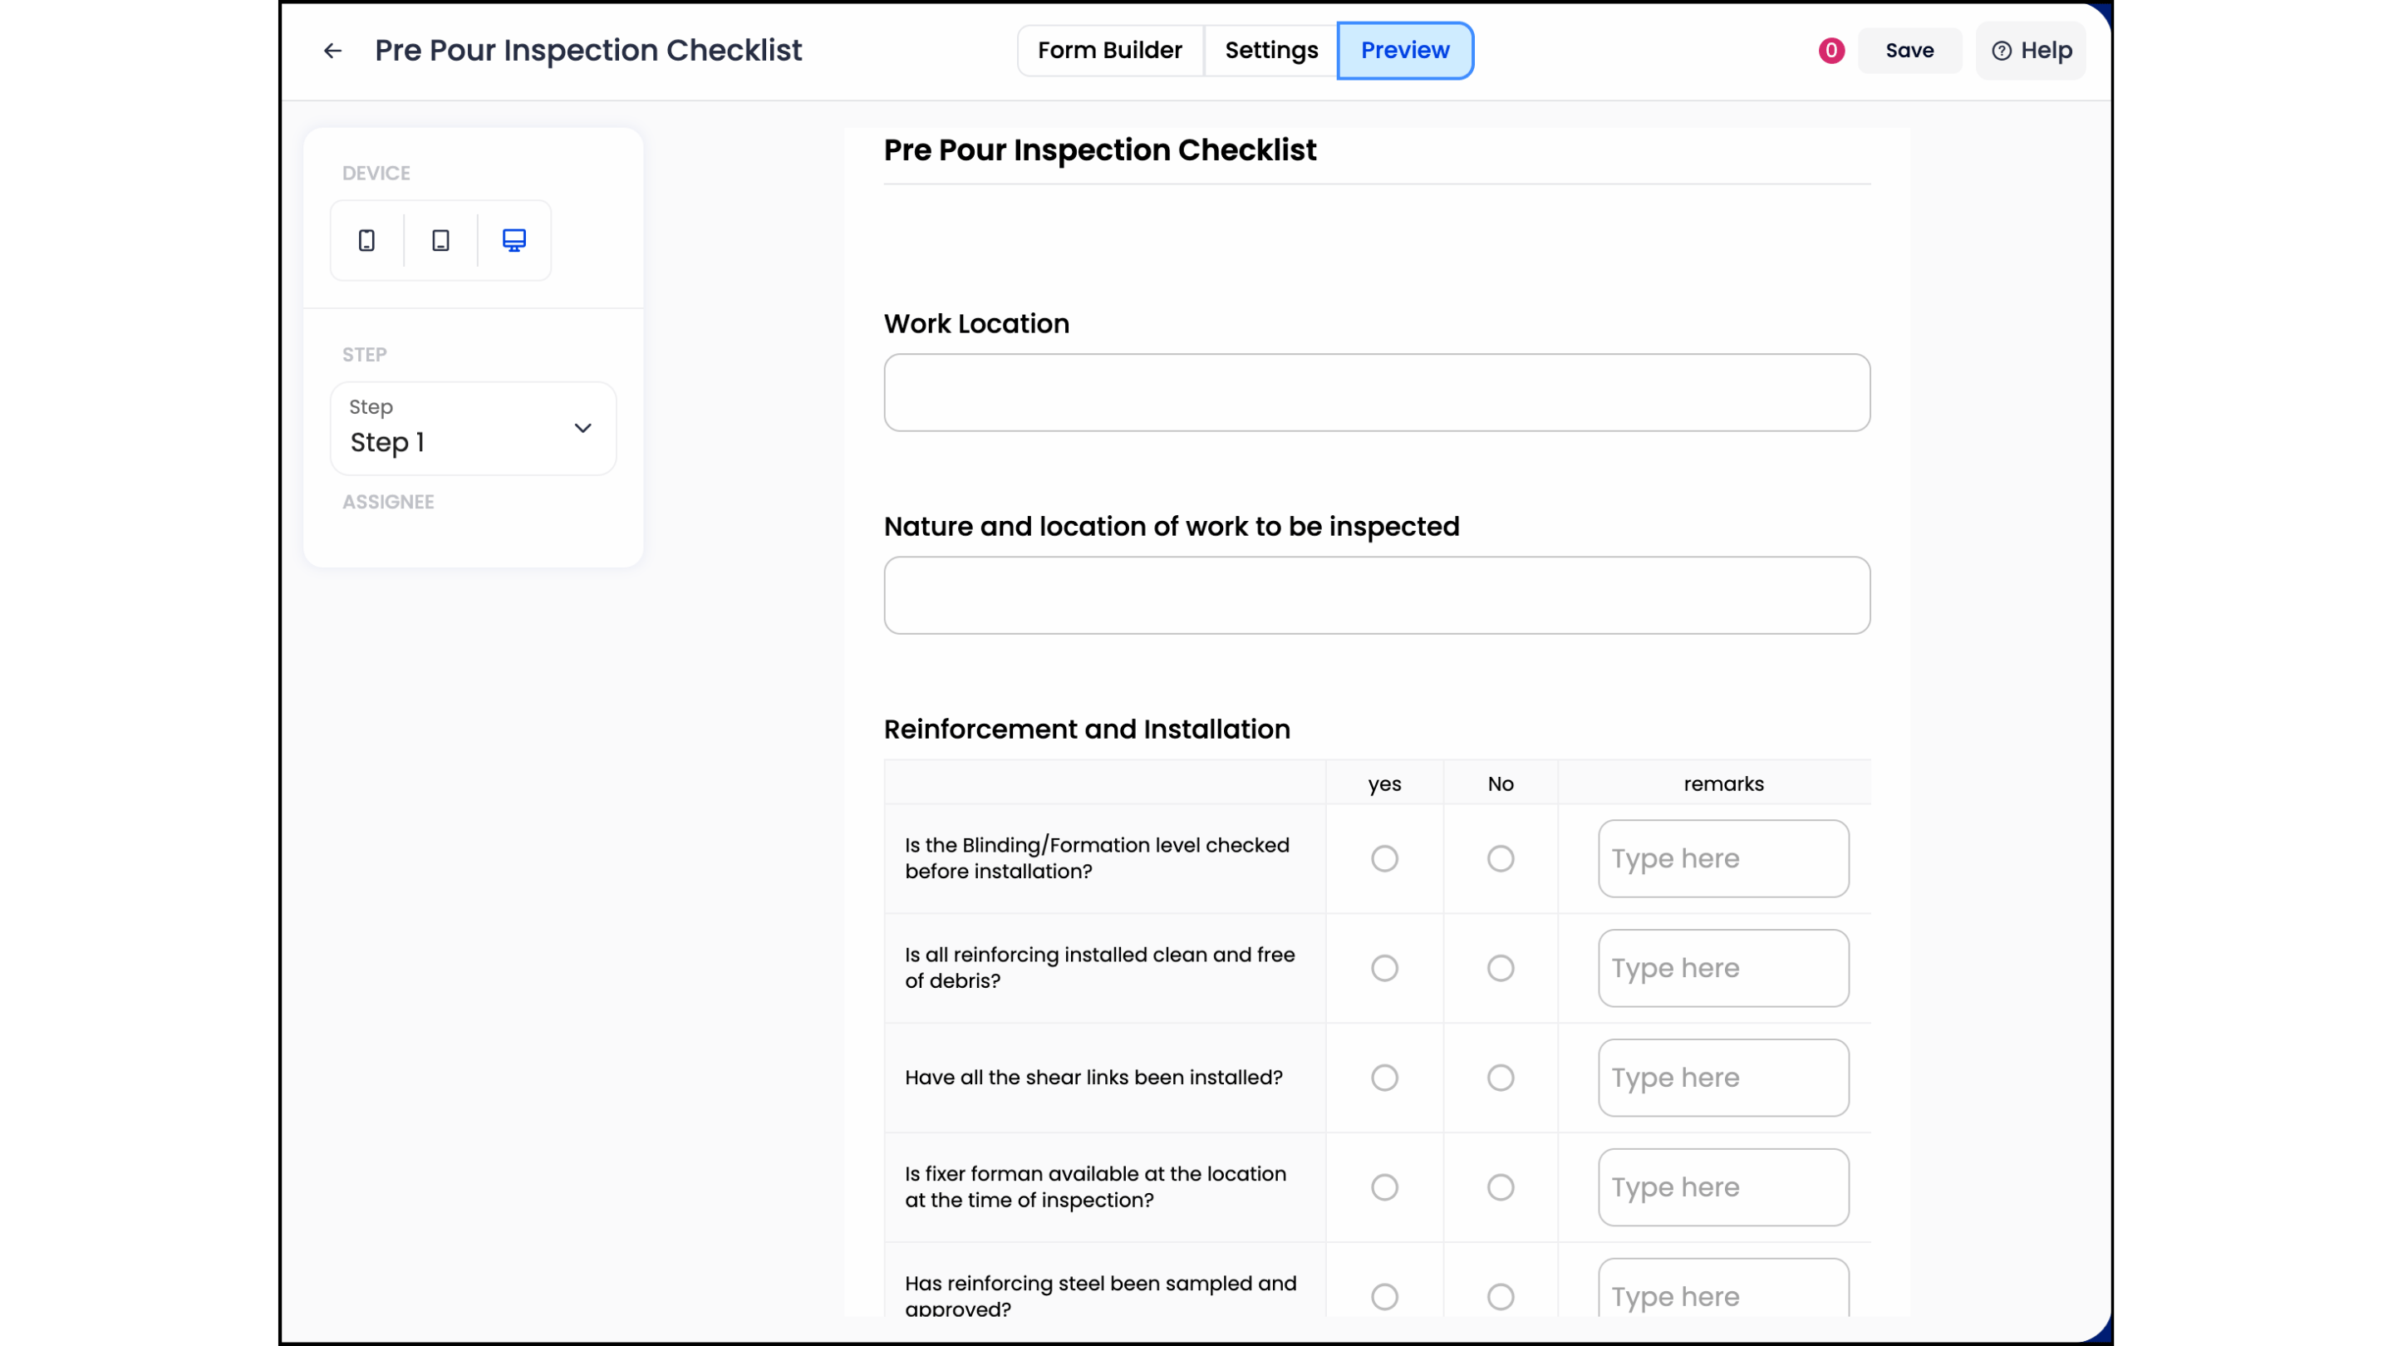Image resolution: width=2393 pixels, height=1346 pixels.
Task: Click remarks field for shear links row
Action: point(1722,1078)
